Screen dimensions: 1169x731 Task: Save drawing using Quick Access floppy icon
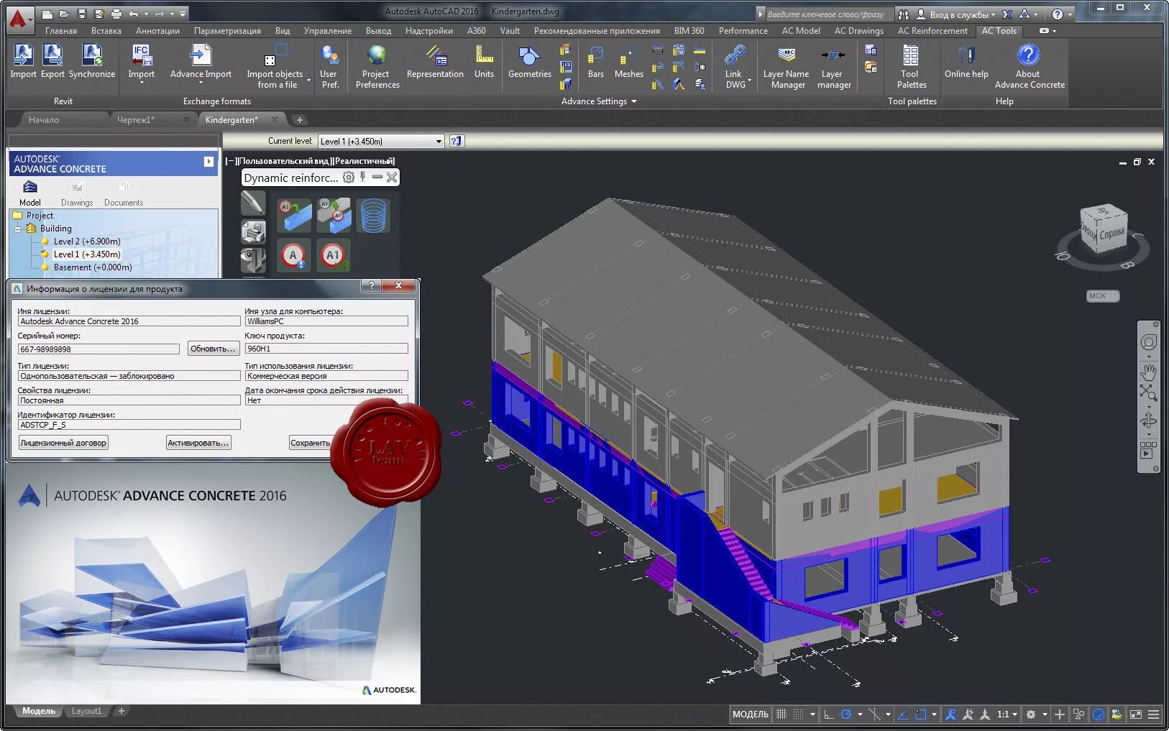[x=82, y=14]
